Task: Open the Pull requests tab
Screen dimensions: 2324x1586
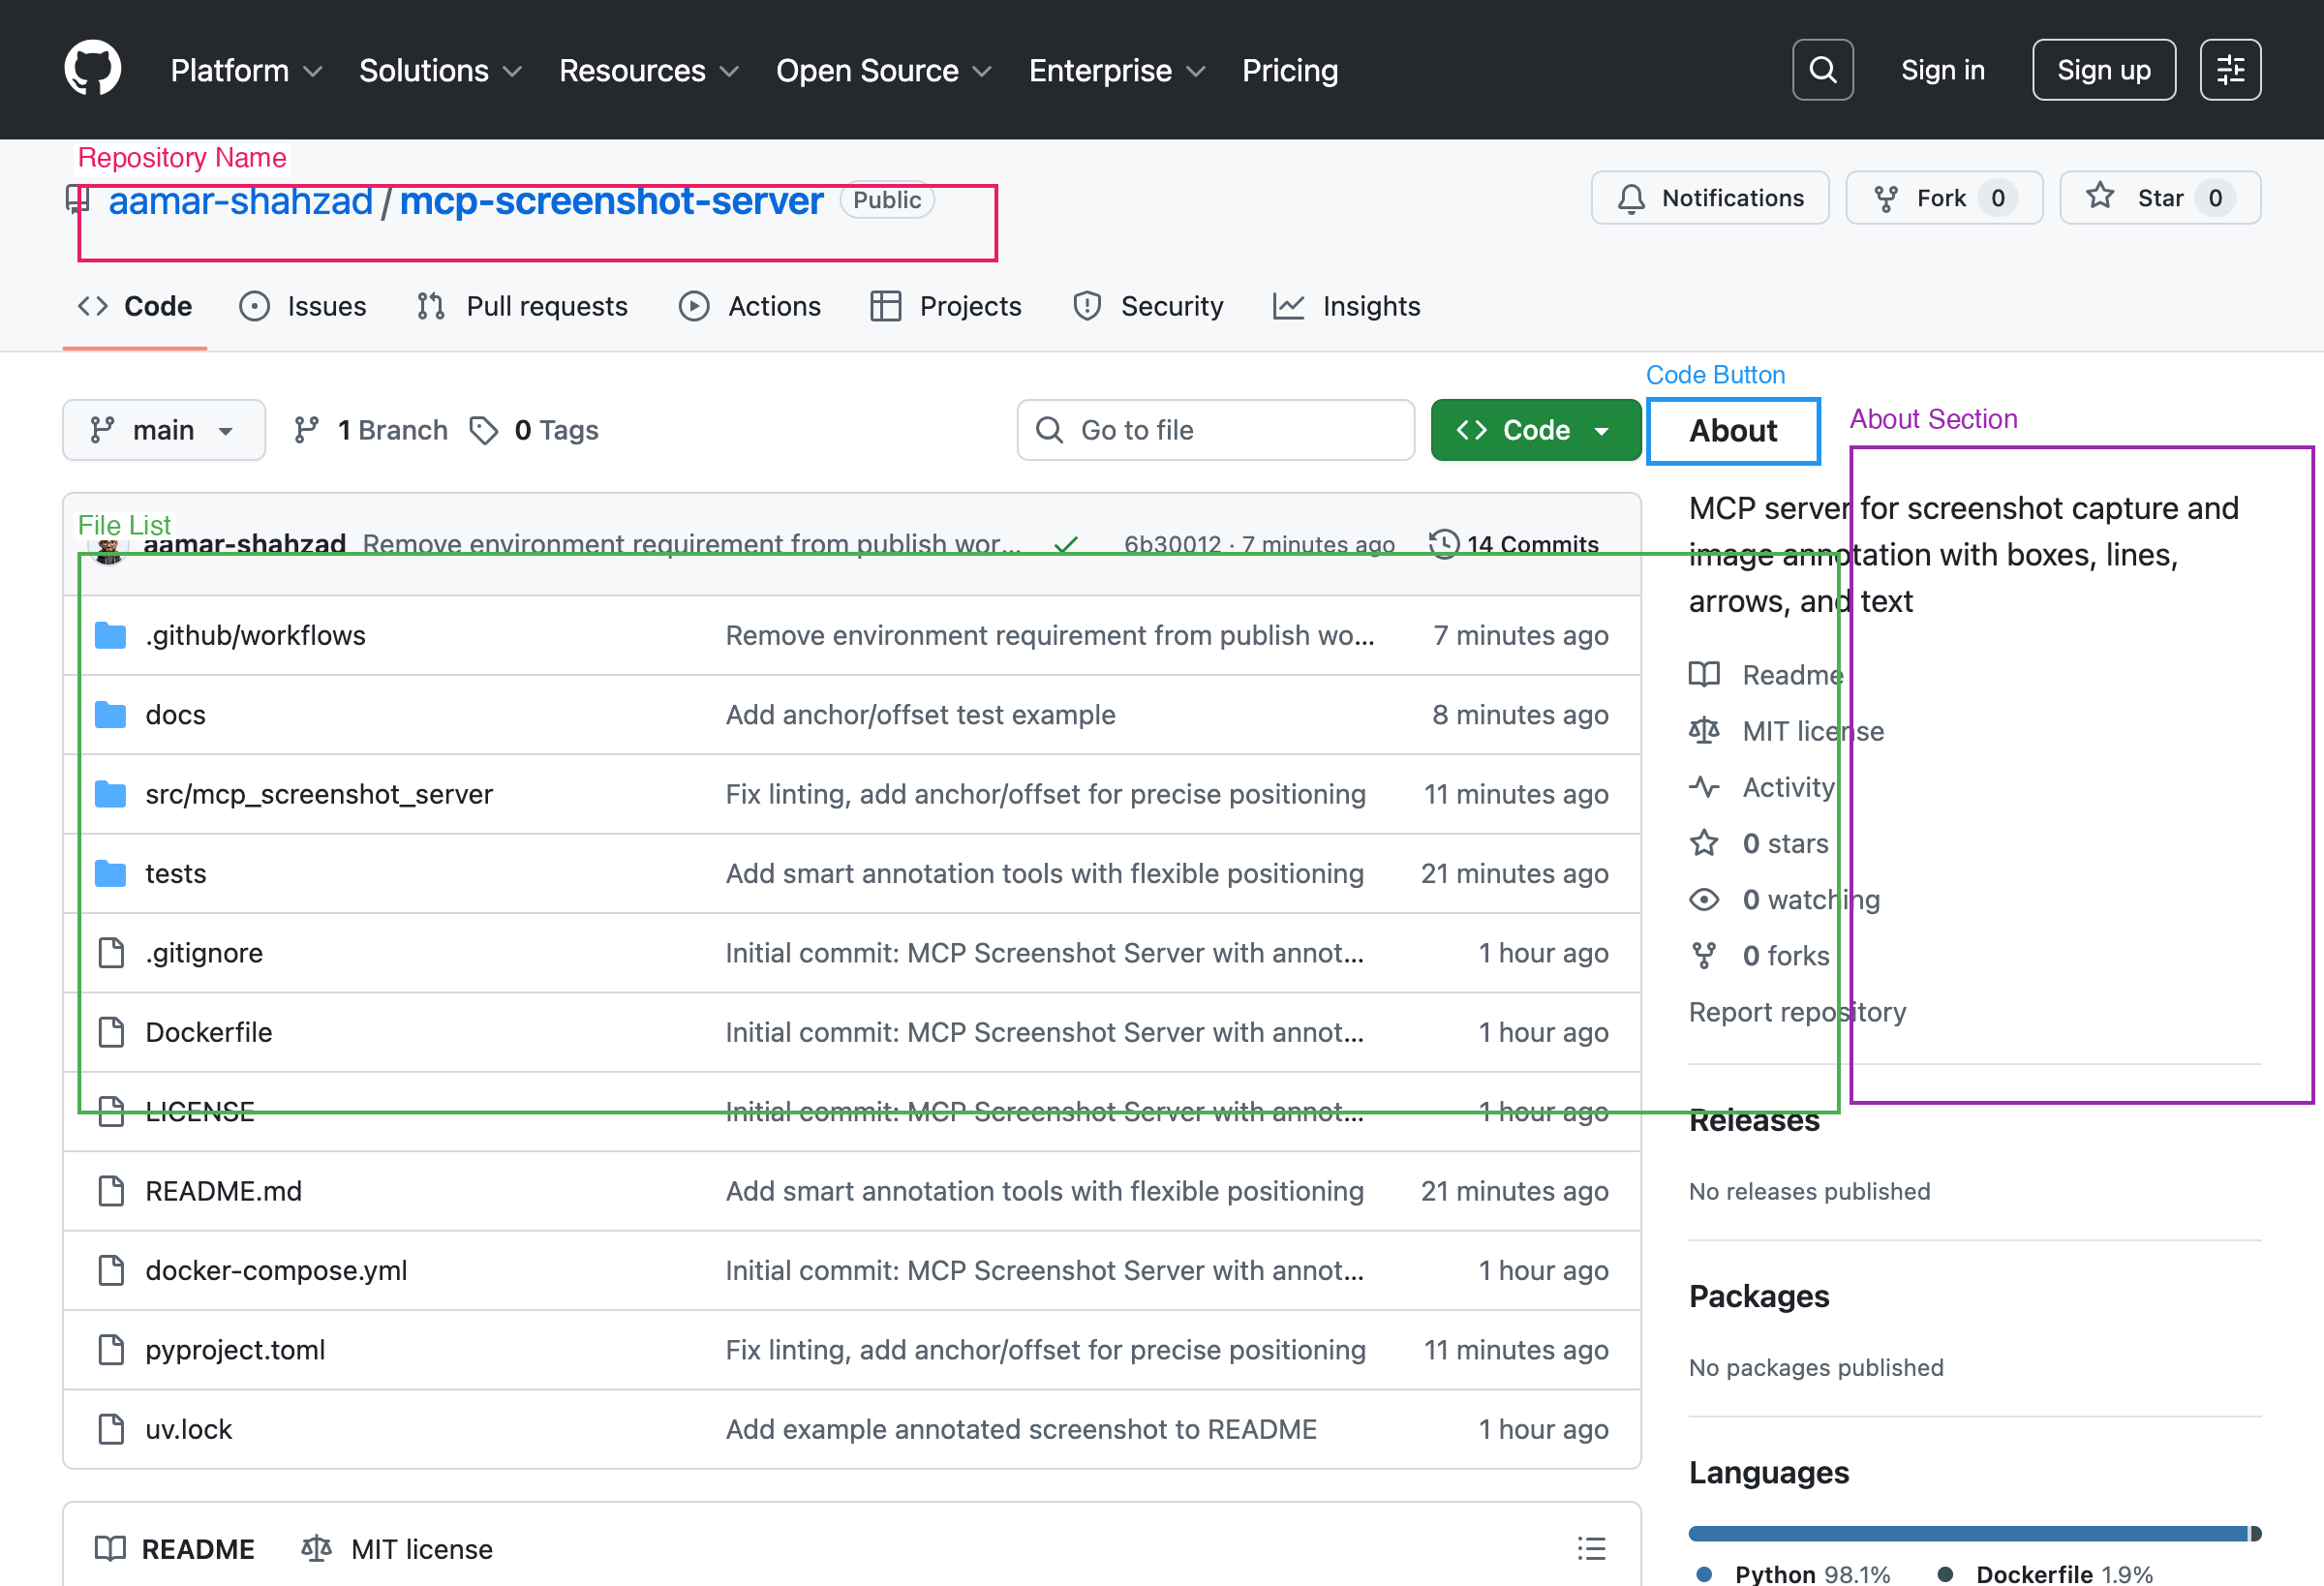Action: [x=522, y=306]
